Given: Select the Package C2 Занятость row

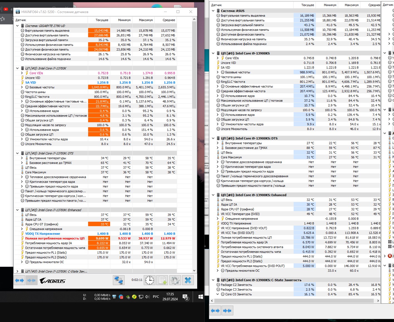Looking at the screenshot, I should (295, 285).
